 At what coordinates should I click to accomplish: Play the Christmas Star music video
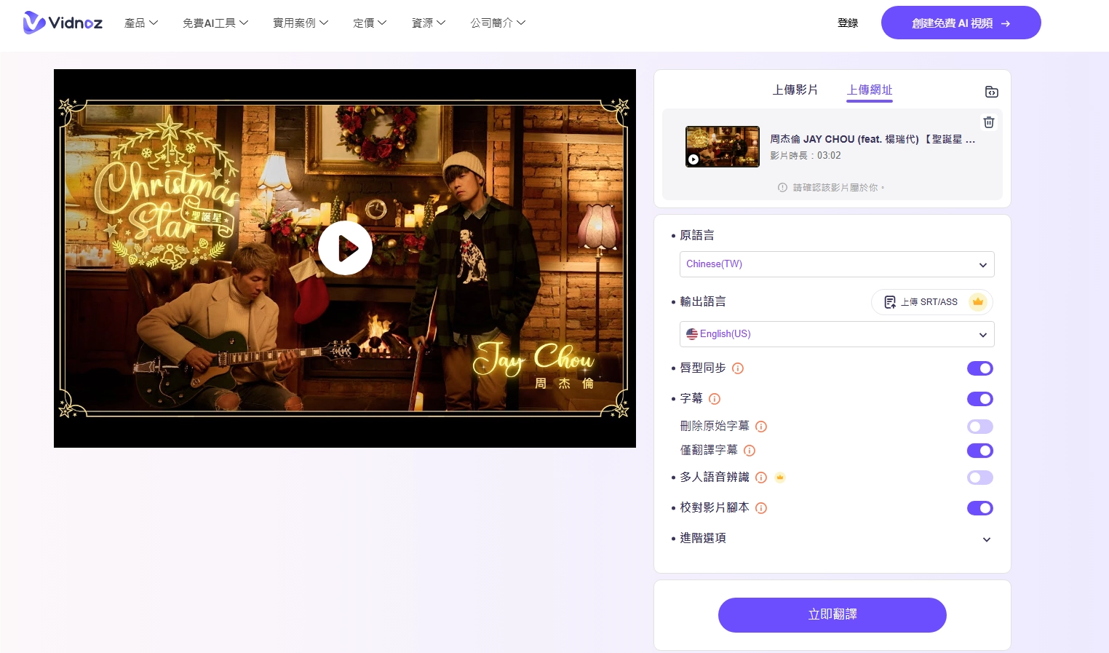[345, 248]
